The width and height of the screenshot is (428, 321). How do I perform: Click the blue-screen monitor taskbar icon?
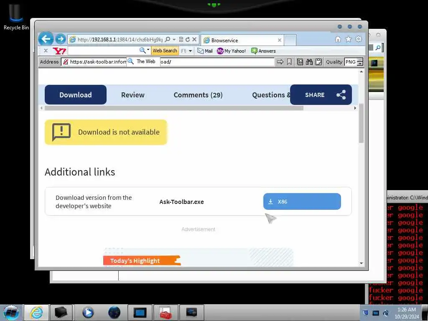(x=140, y=313)
